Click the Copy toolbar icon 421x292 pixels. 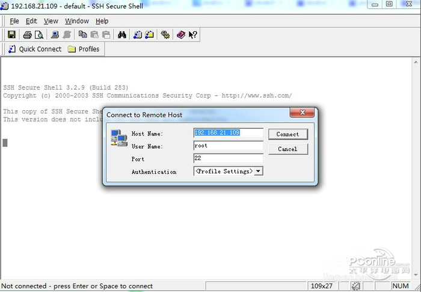[x=83, y=35]
